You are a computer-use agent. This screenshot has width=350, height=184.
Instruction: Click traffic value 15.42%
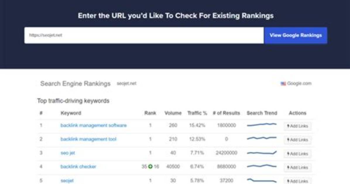coord(197,125)
